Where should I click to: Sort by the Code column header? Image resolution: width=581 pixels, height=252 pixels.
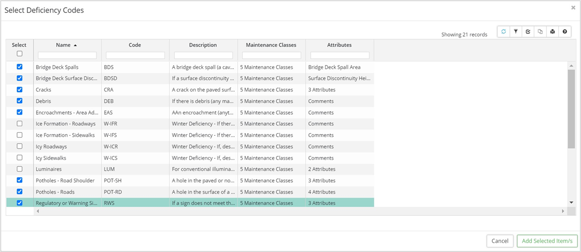135,45
